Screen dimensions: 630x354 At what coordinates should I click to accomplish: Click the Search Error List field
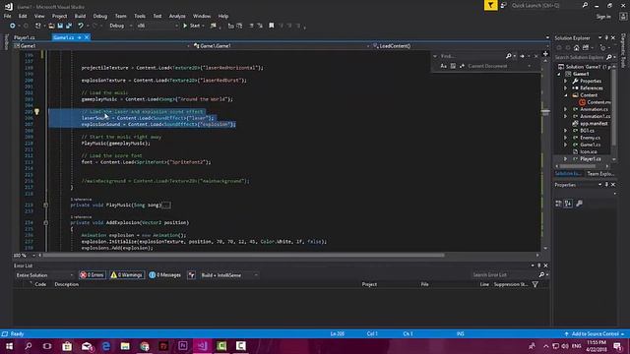click(x=504, y=275)
